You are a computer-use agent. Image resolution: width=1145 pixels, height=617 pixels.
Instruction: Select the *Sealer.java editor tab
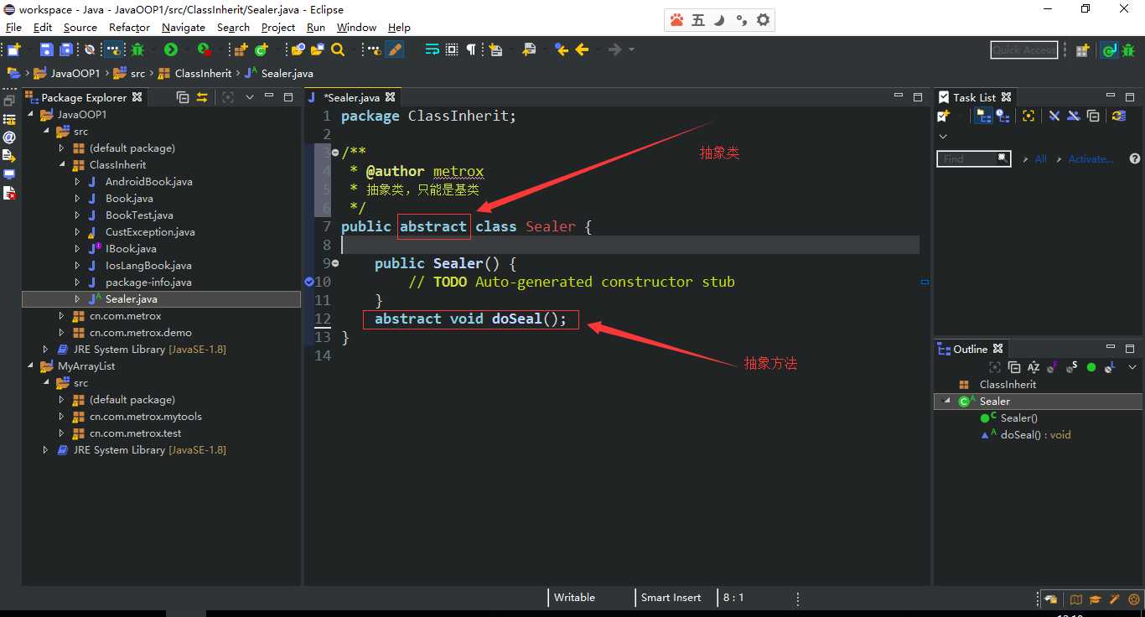(x=351, y=97)
